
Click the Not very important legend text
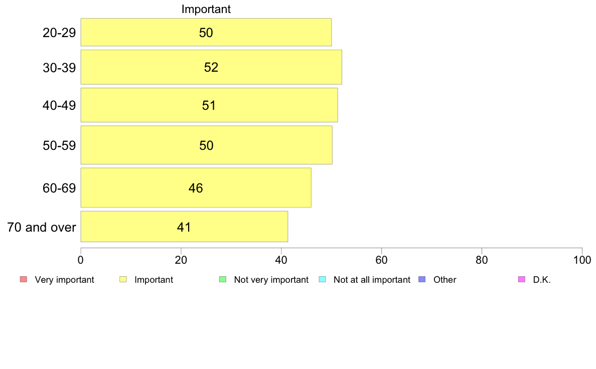tap(271, 280)
